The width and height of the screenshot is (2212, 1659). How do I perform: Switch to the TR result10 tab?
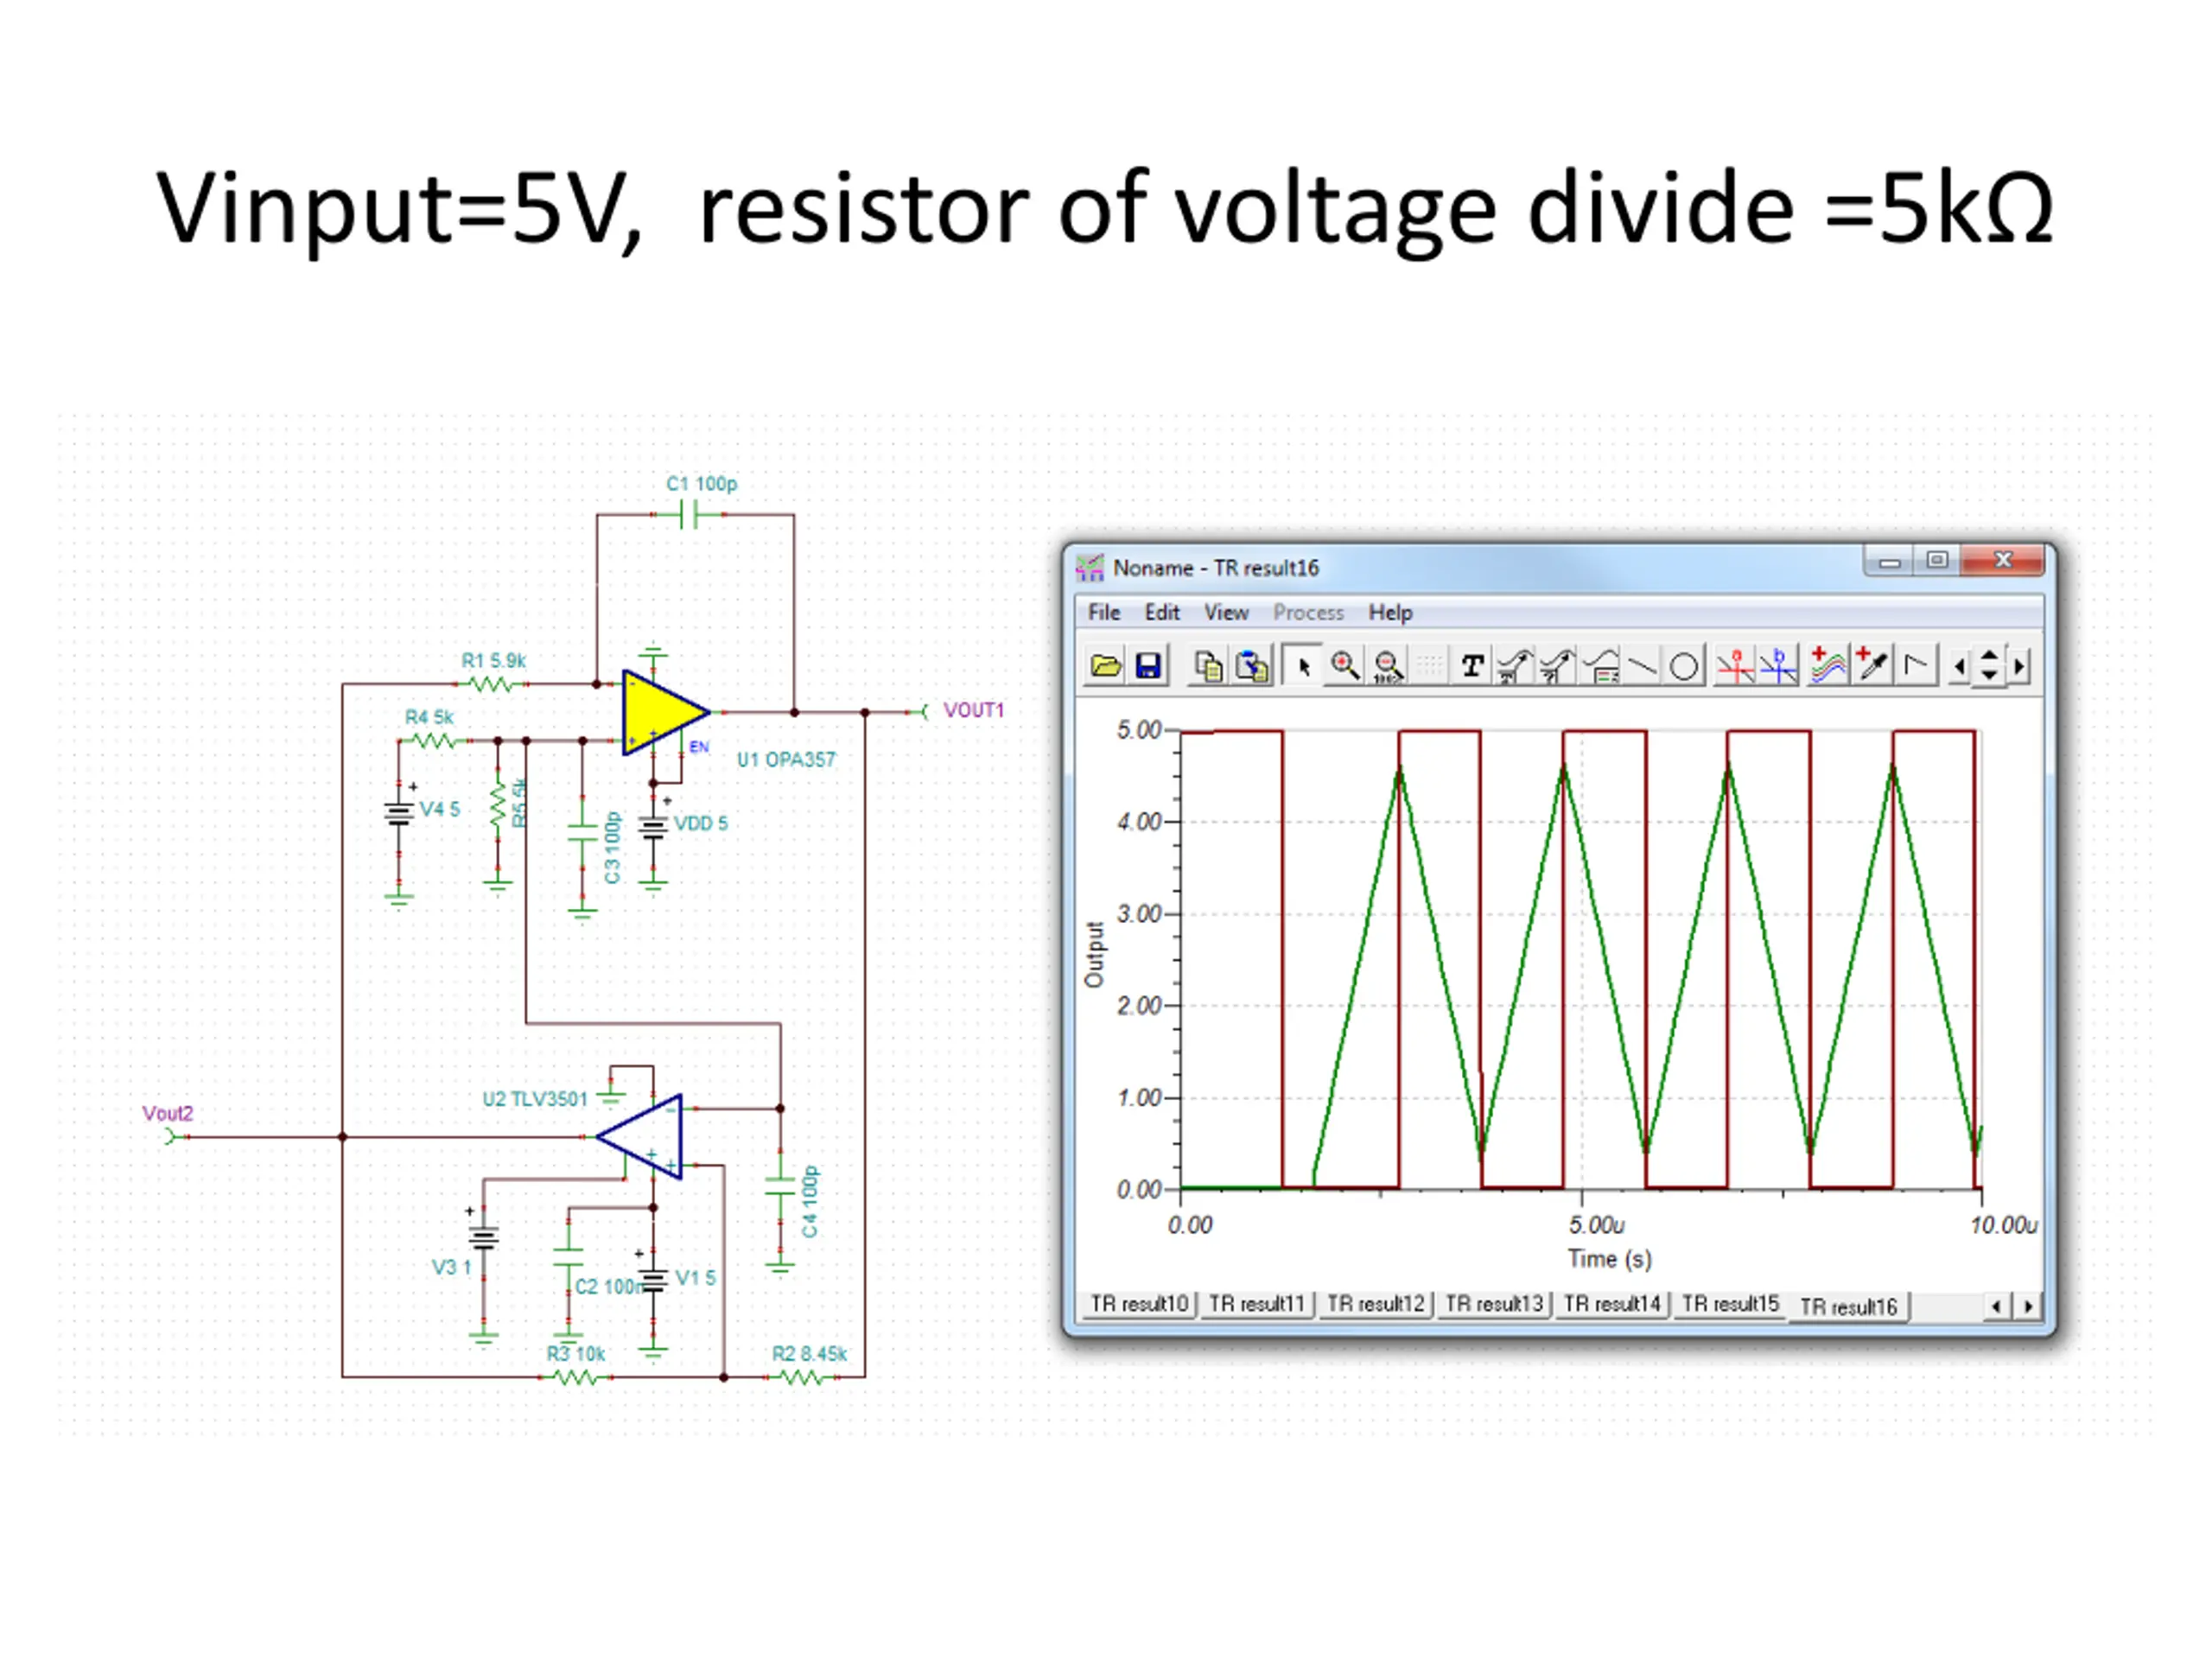[x=1139, y=1304]
